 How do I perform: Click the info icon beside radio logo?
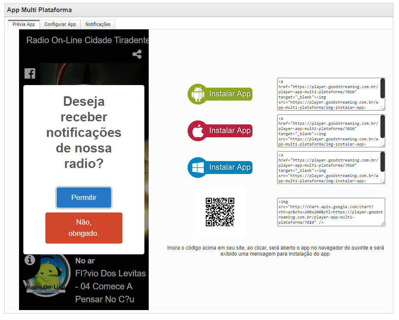29,260
